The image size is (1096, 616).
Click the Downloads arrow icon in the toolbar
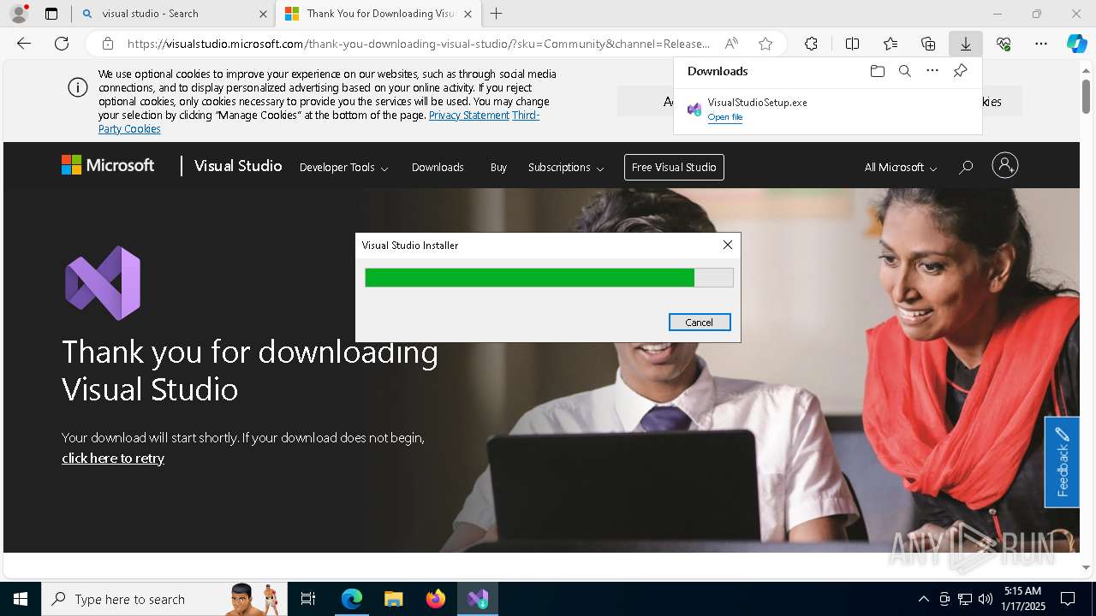(x=966, y=44)
